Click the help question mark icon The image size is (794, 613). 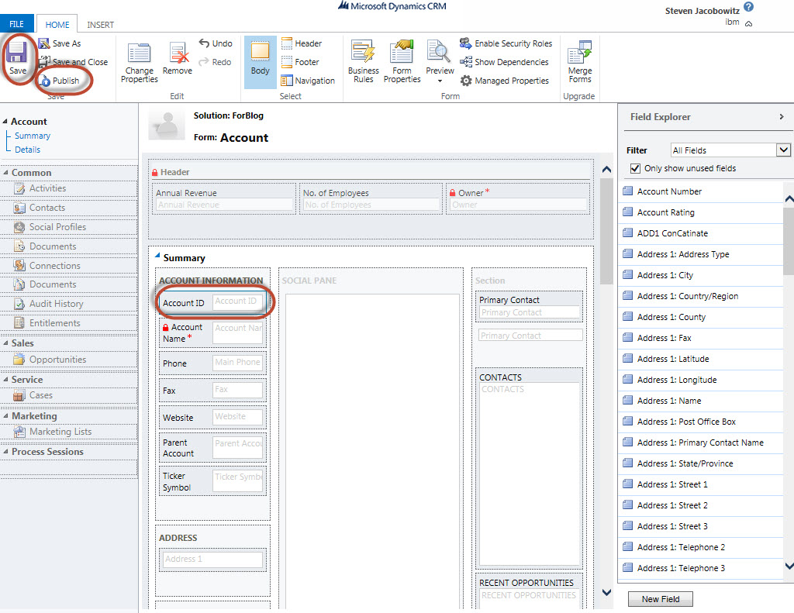748,7
